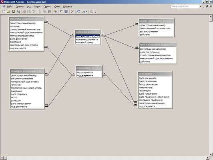Screen dimensions: 213x160
Task: Click the Help question mark icon
Action: [x=92, y=12]
